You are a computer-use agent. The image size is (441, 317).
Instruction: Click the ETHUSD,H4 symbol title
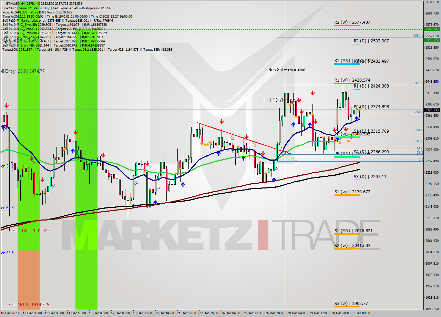click(x=15, y=3)
